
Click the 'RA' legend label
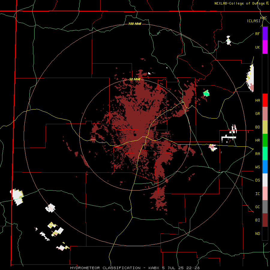[257, 154]
